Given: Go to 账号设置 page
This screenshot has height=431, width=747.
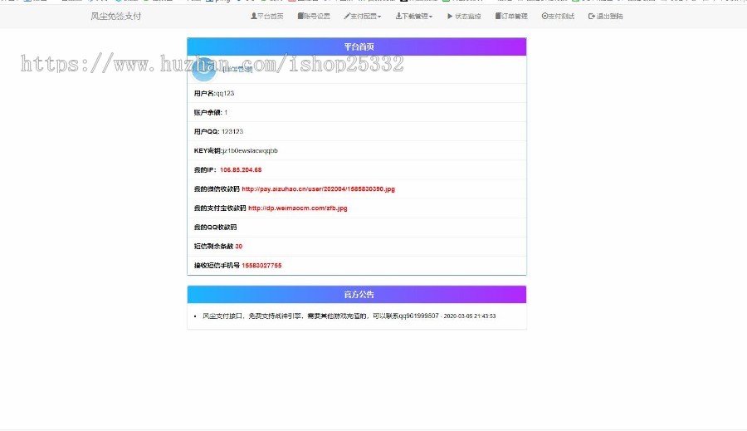Looking at the screenshot, I should tap(314, 17).
